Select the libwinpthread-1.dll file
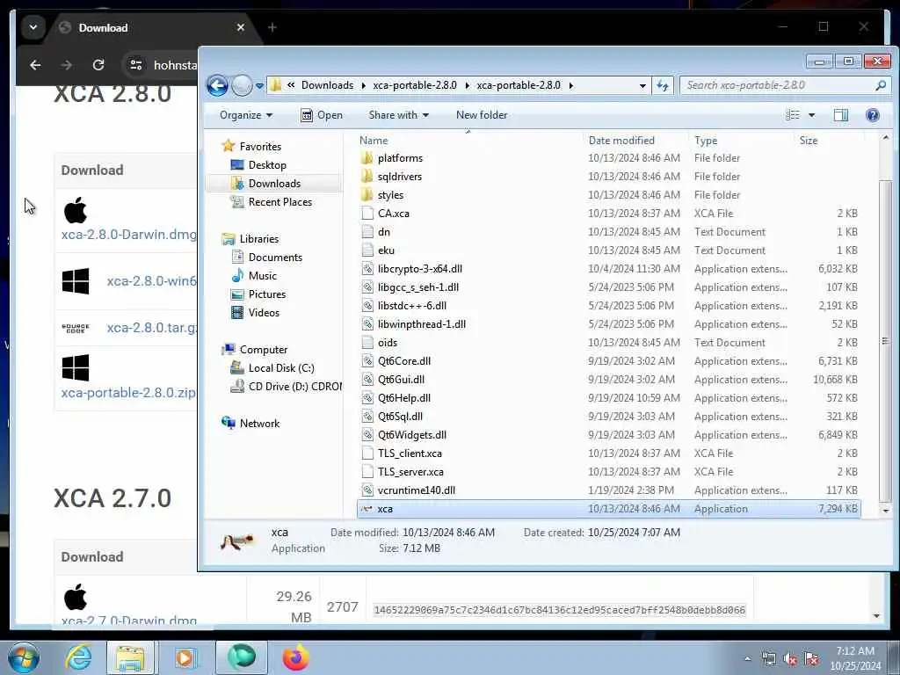This screenshot has width=900, height=675. pos(421,324)
